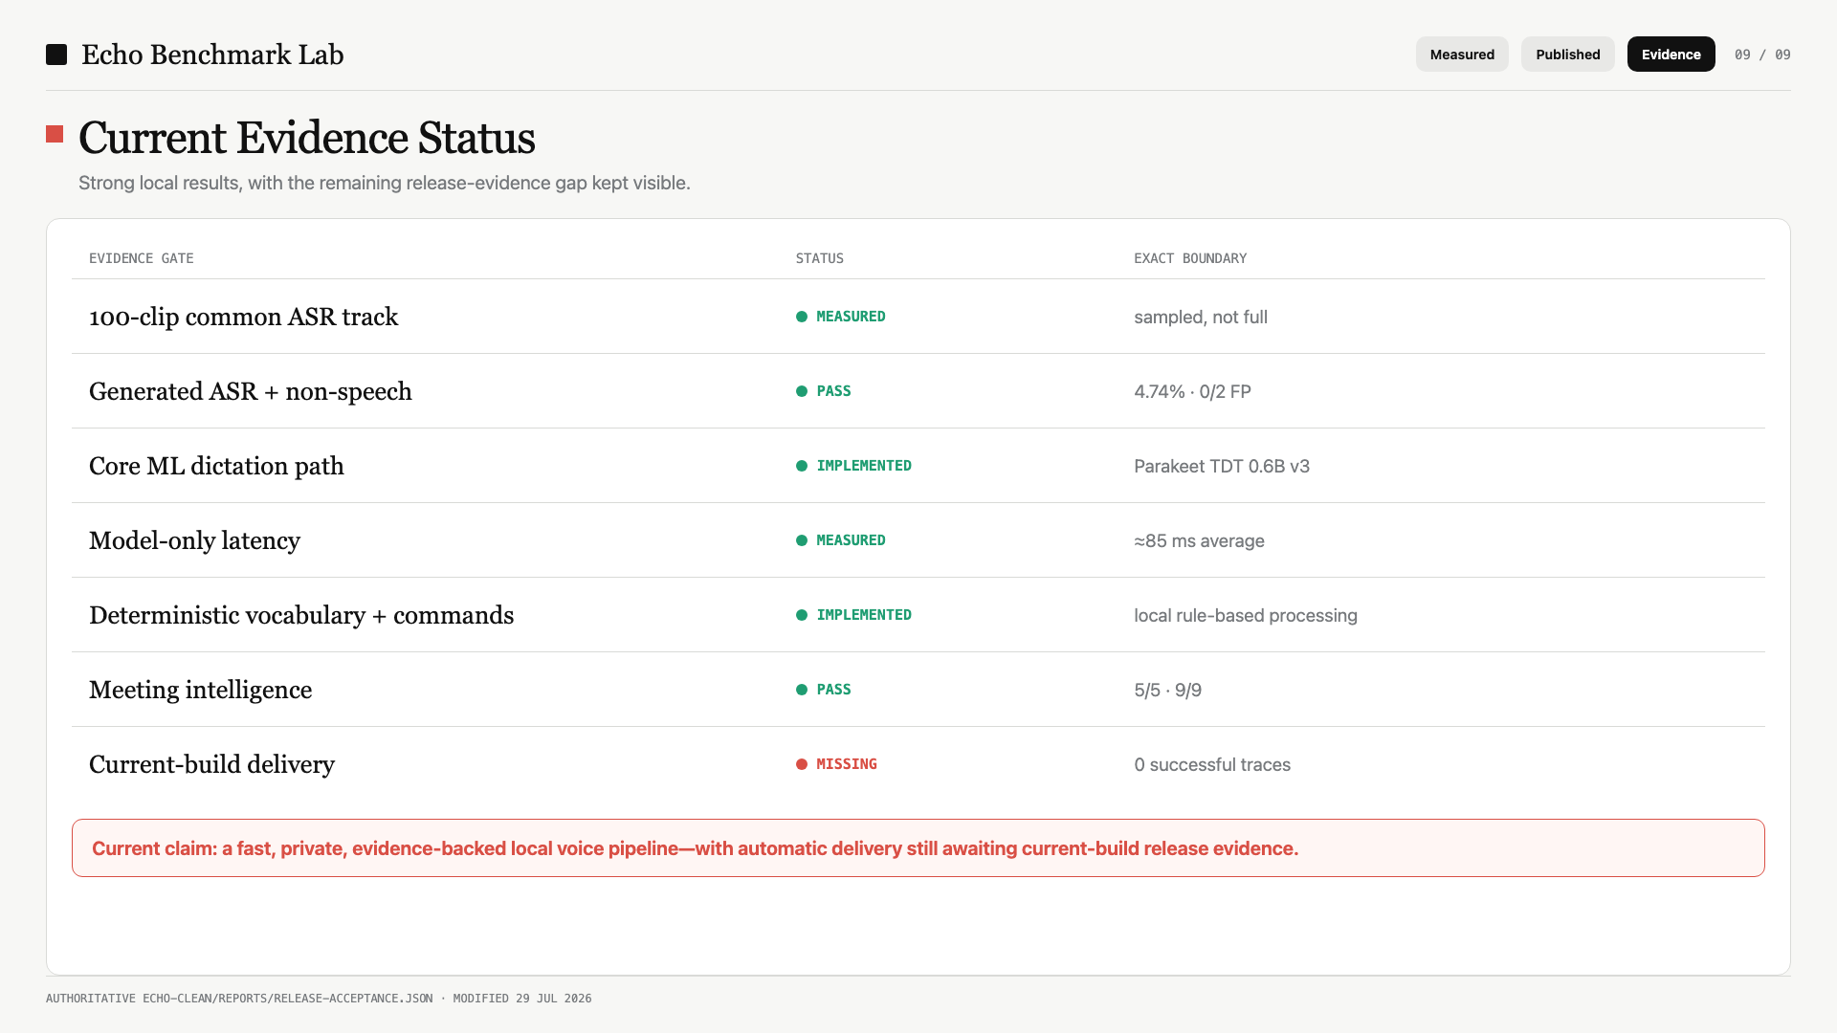1837x1033 pixels.
Task: Click the release-acceptance.json footer path
Action: pyautogui.click(x=288, y=999)
